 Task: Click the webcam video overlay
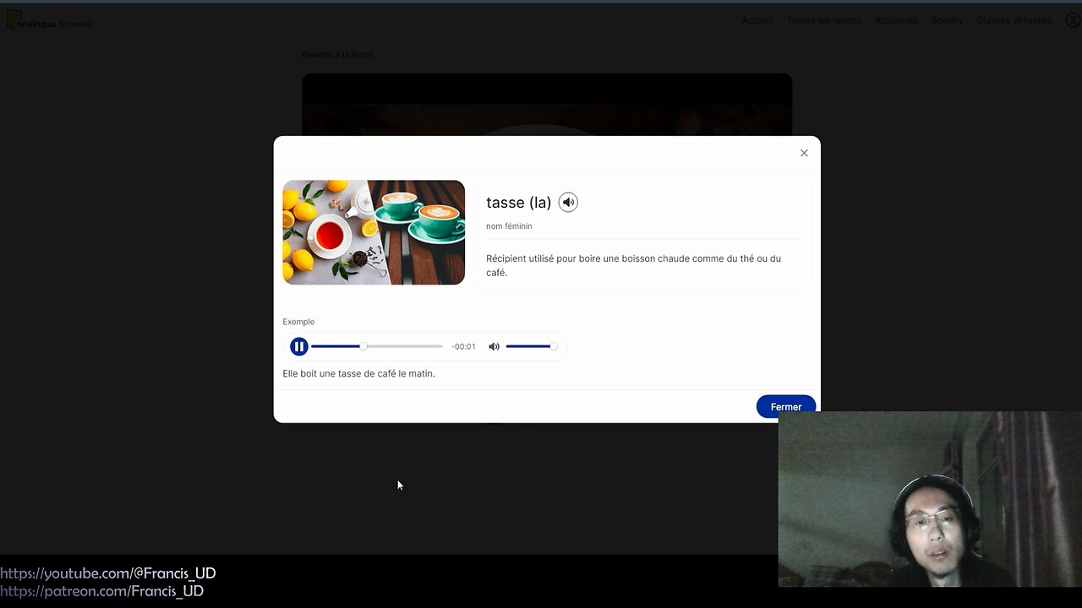pos(928,498)
